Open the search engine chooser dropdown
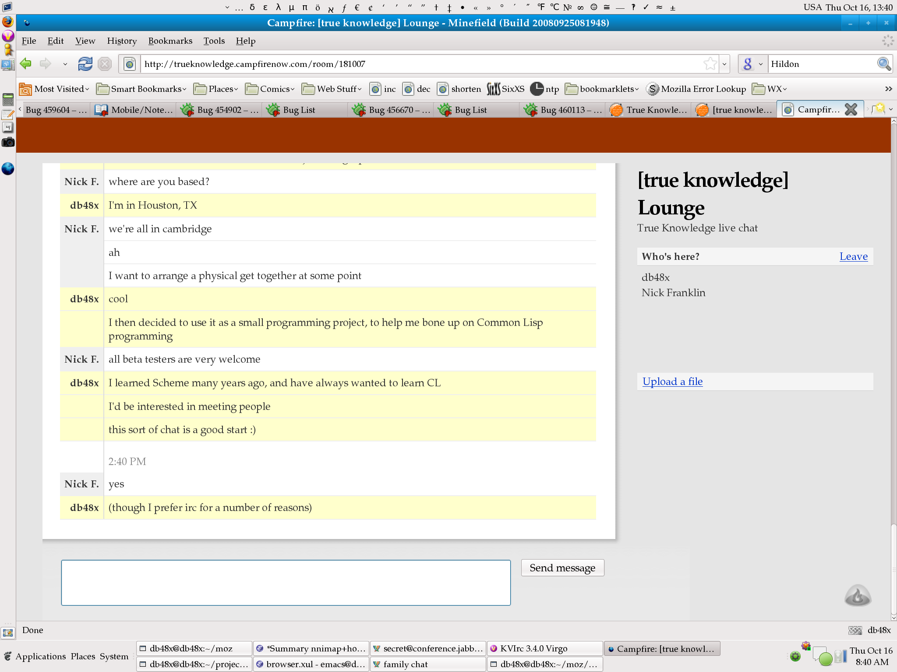 761,64
